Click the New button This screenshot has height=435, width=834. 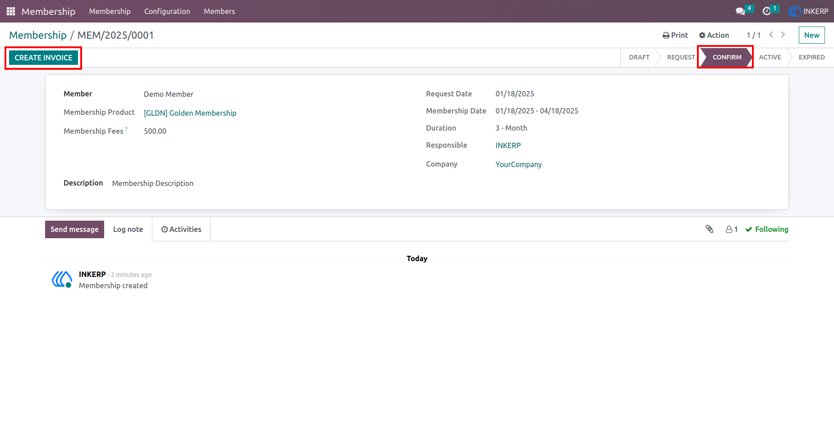811,35
